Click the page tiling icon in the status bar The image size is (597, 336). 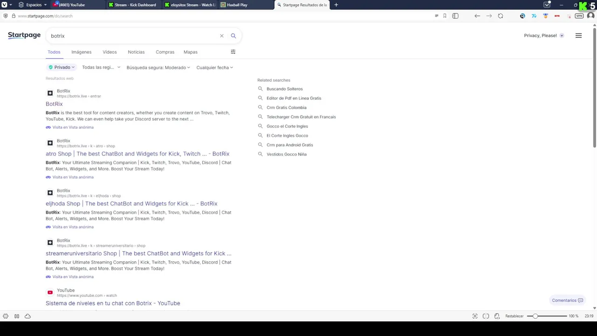(x=486, y=316)
